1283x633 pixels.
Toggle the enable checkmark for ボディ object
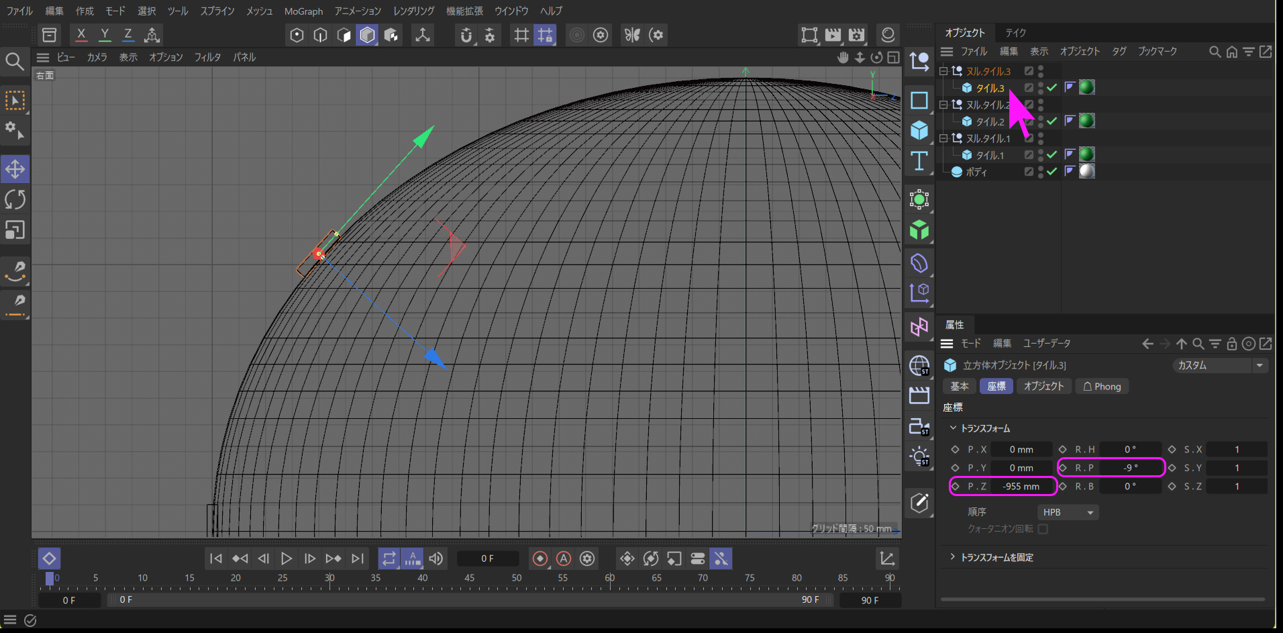click(1051, 172)
